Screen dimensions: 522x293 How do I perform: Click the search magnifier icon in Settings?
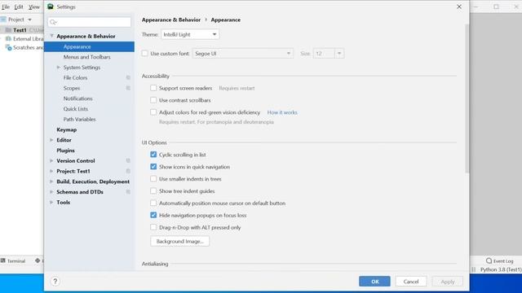pos(53,22)
